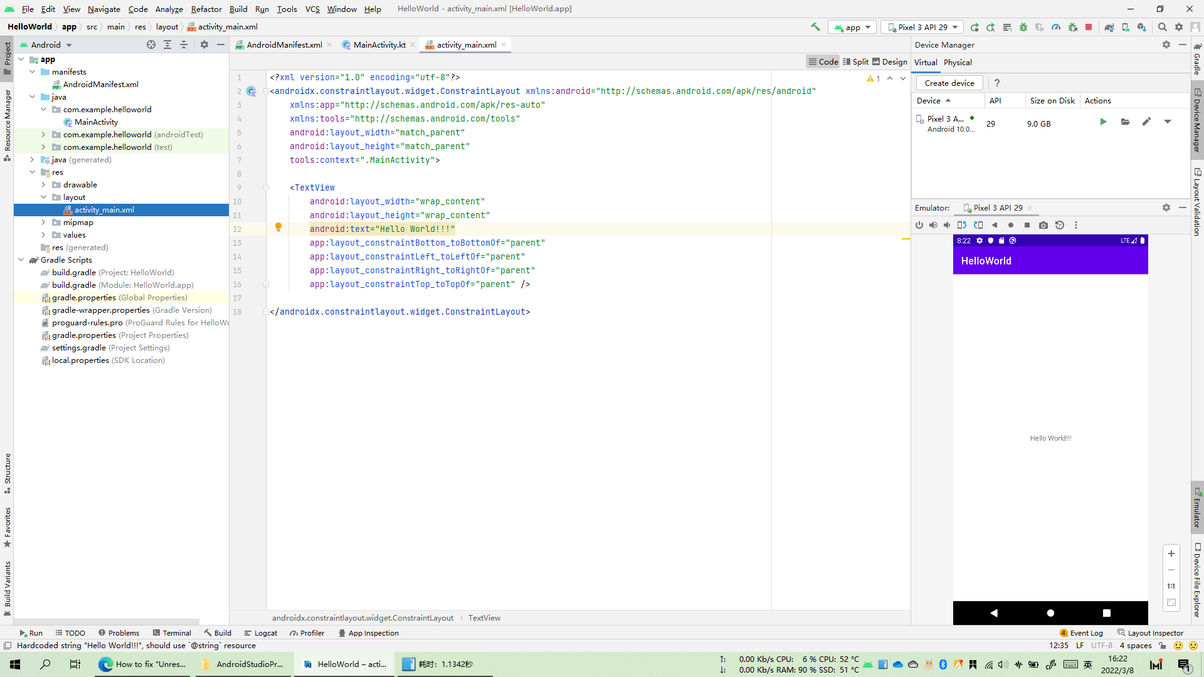Screen dimensions: 1204x677
Task: Open the Refactor menu
Action: coord(206,9)
